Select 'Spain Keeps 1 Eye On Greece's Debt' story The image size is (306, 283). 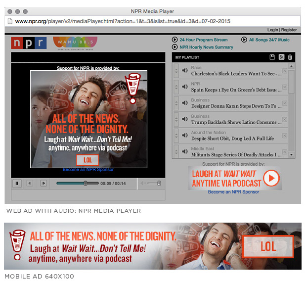(236, 90)
